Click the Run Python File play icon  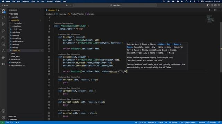[210, 10]
